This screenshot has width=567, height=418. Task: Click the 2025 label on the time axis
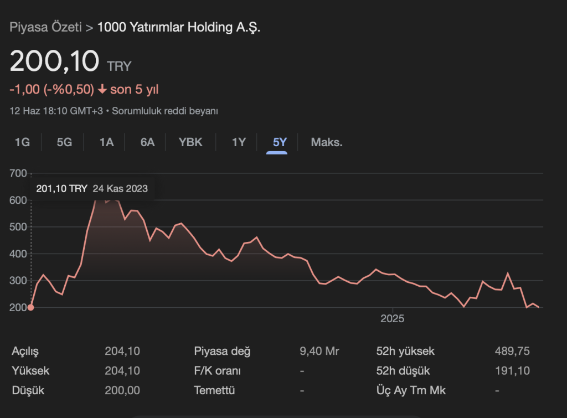coord(392,319)
